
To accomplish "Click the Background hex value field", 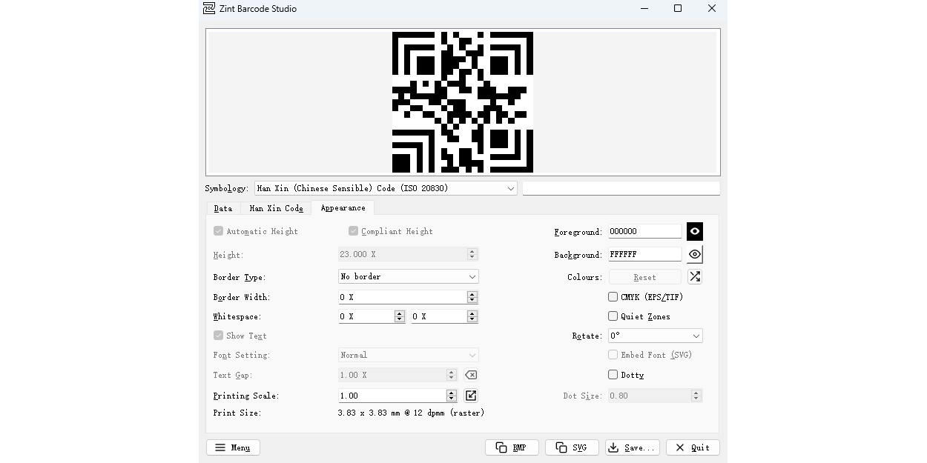I will 644,254.
